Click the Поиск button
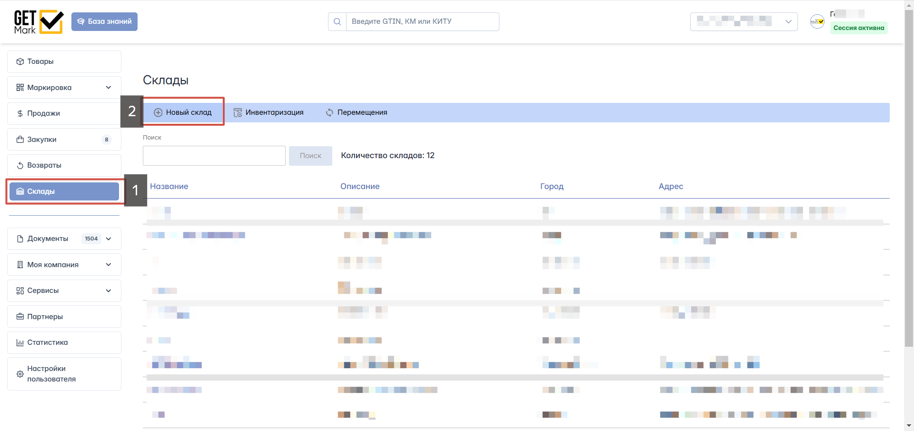Image resolution: width=914 pixels, height=431 pixels. (310, 156)
